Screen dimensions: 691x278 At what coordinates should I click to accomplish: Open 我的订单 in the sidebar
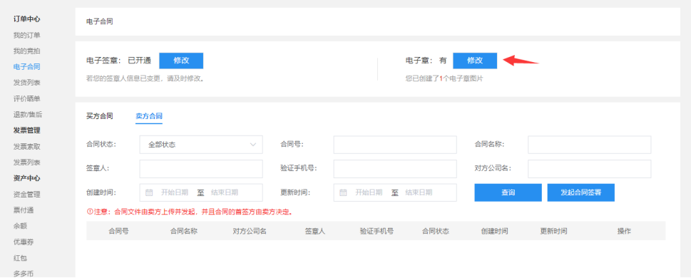(x=27, y=35)
